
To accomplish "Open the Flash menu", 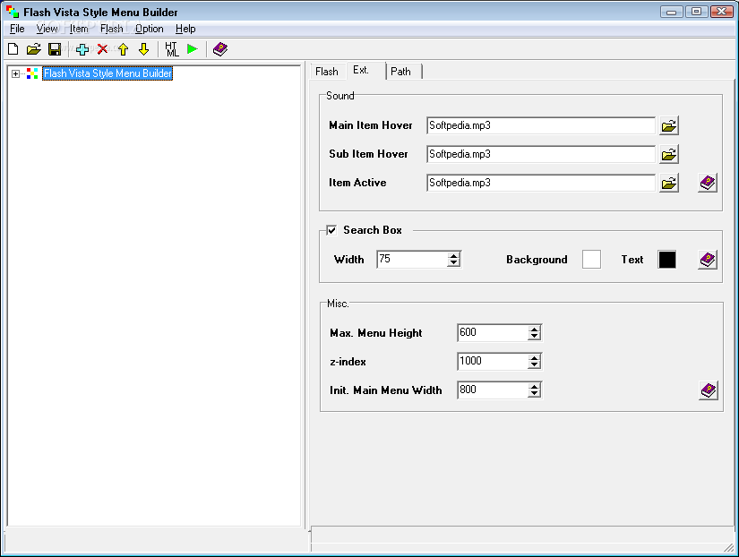I will (112, 29).
